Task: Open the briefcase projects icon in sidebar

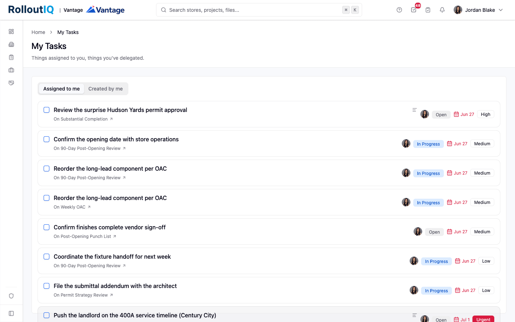Action: (11, 70)
